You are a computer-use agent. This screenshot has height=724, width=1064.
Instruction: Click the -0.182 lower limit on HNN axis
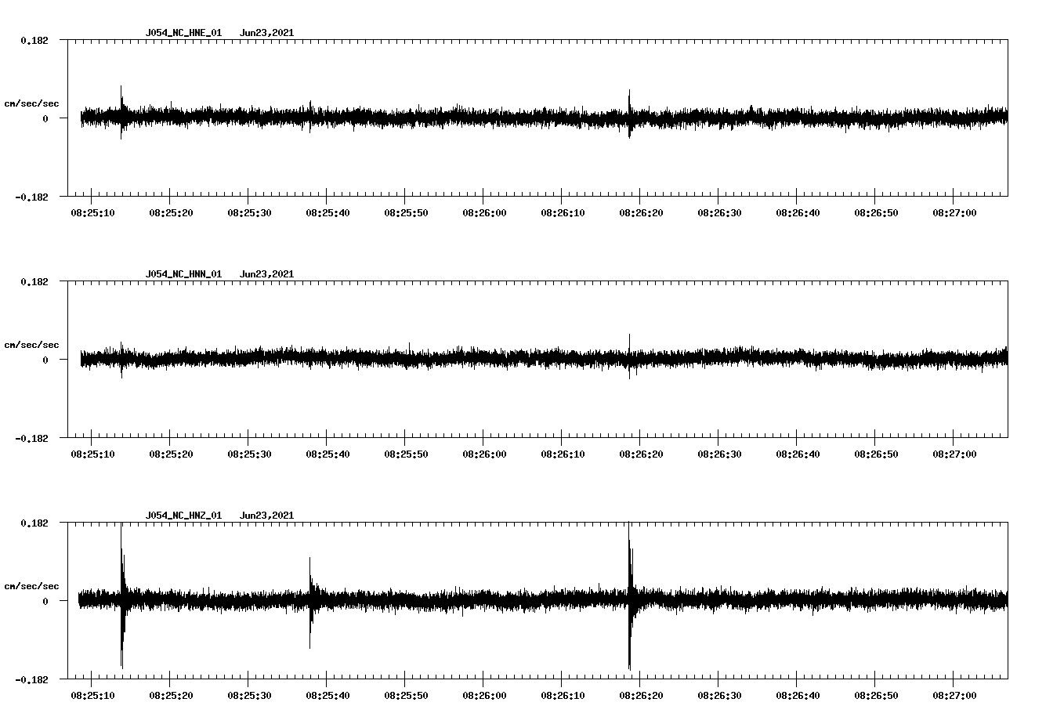[x=31, y=438]
